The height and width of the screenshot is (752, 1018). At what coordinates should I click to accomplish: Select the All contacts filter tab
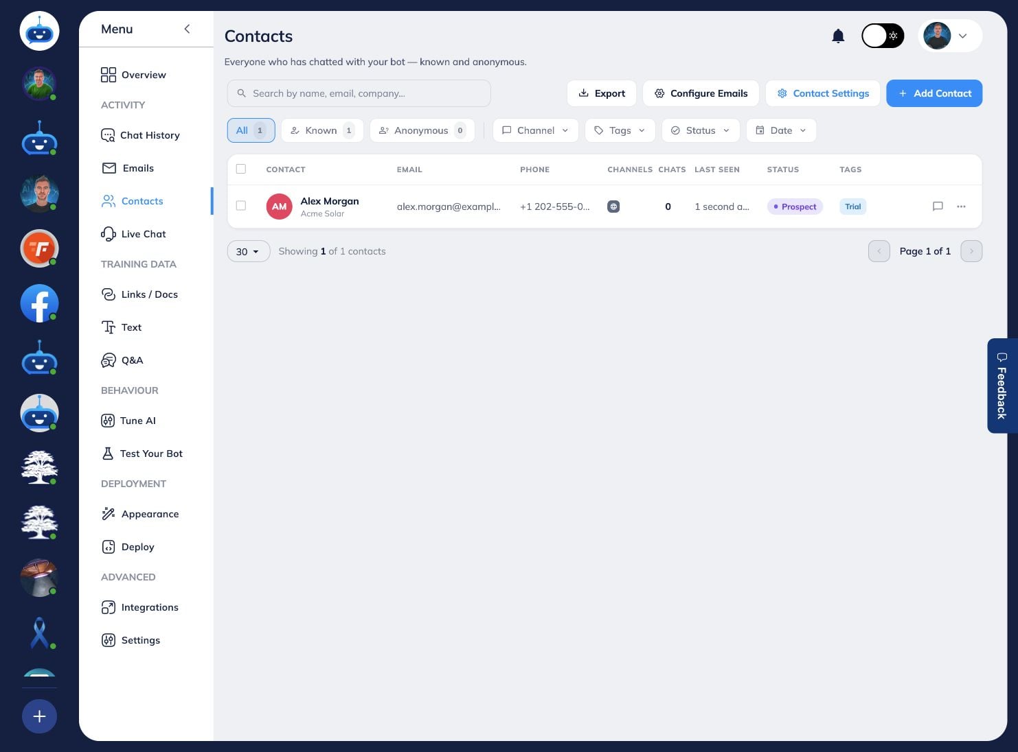point(251,130)
